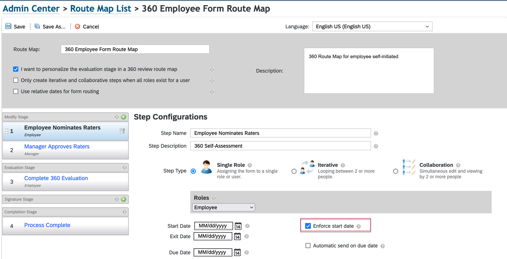Select the Iterative step type
Screen dimensions: 507x259
point(294,171)
